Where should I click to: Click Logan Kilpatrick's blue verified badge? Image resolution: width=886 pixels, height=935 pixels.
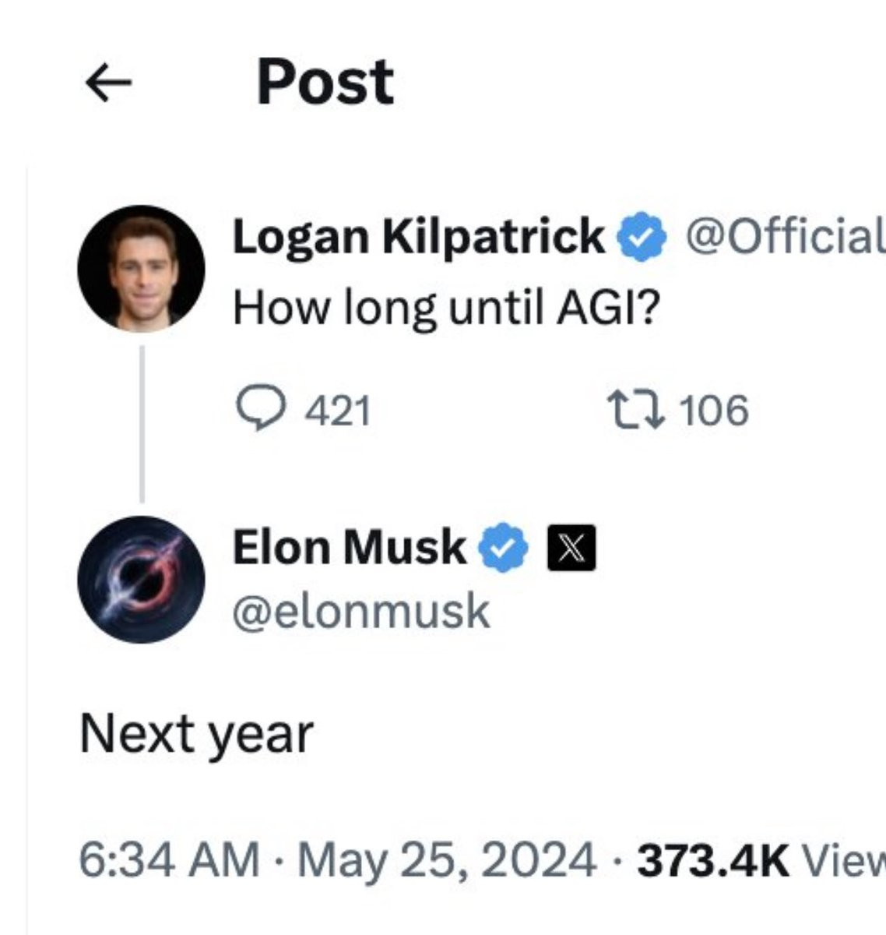click(642, 237)
